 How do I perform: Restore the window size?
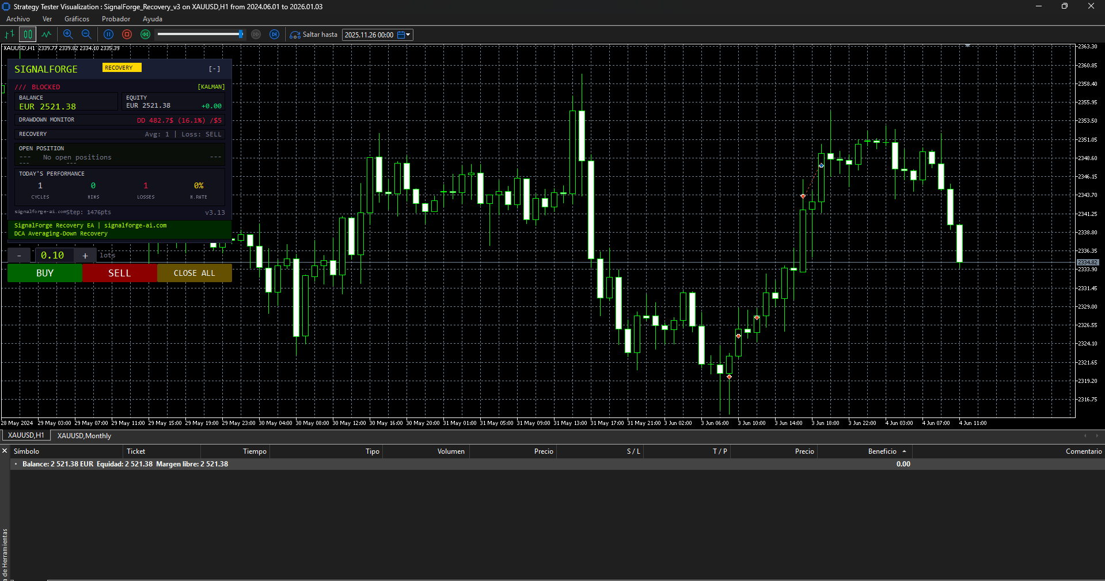click(1064, 6)
